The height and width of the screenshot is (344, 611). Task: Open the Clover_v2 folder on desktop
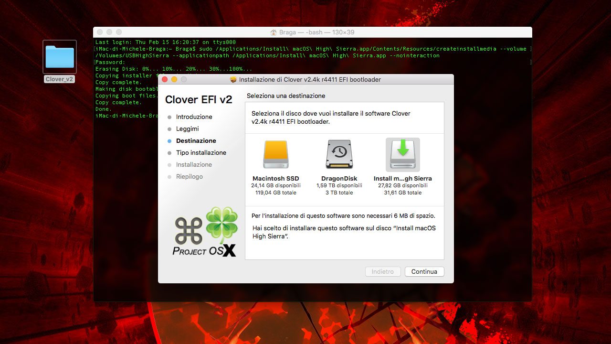(x=60, y=58)
